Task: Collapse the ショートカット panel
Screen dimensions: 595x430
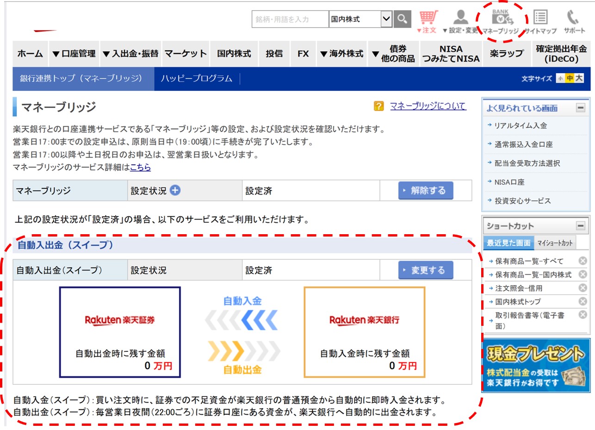Action: [x=581, y=226]
